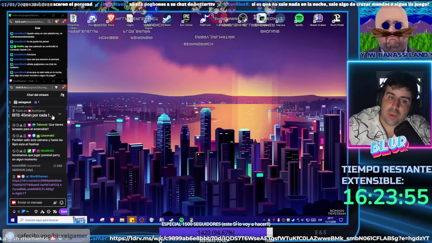This screenshot has width=432, height=243.
Task: Click the pinned 'BITS: 45min por cada' message
Action: click(31, 115)
